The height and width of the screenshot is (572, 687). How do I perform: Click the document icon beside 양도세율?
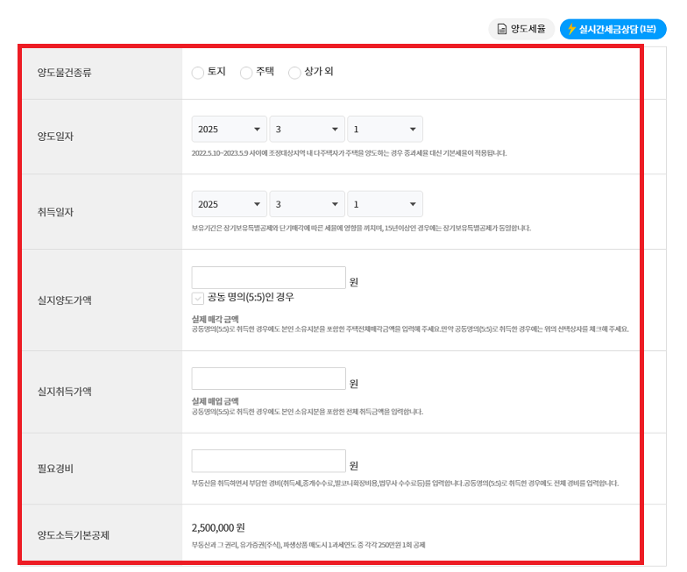501,29
